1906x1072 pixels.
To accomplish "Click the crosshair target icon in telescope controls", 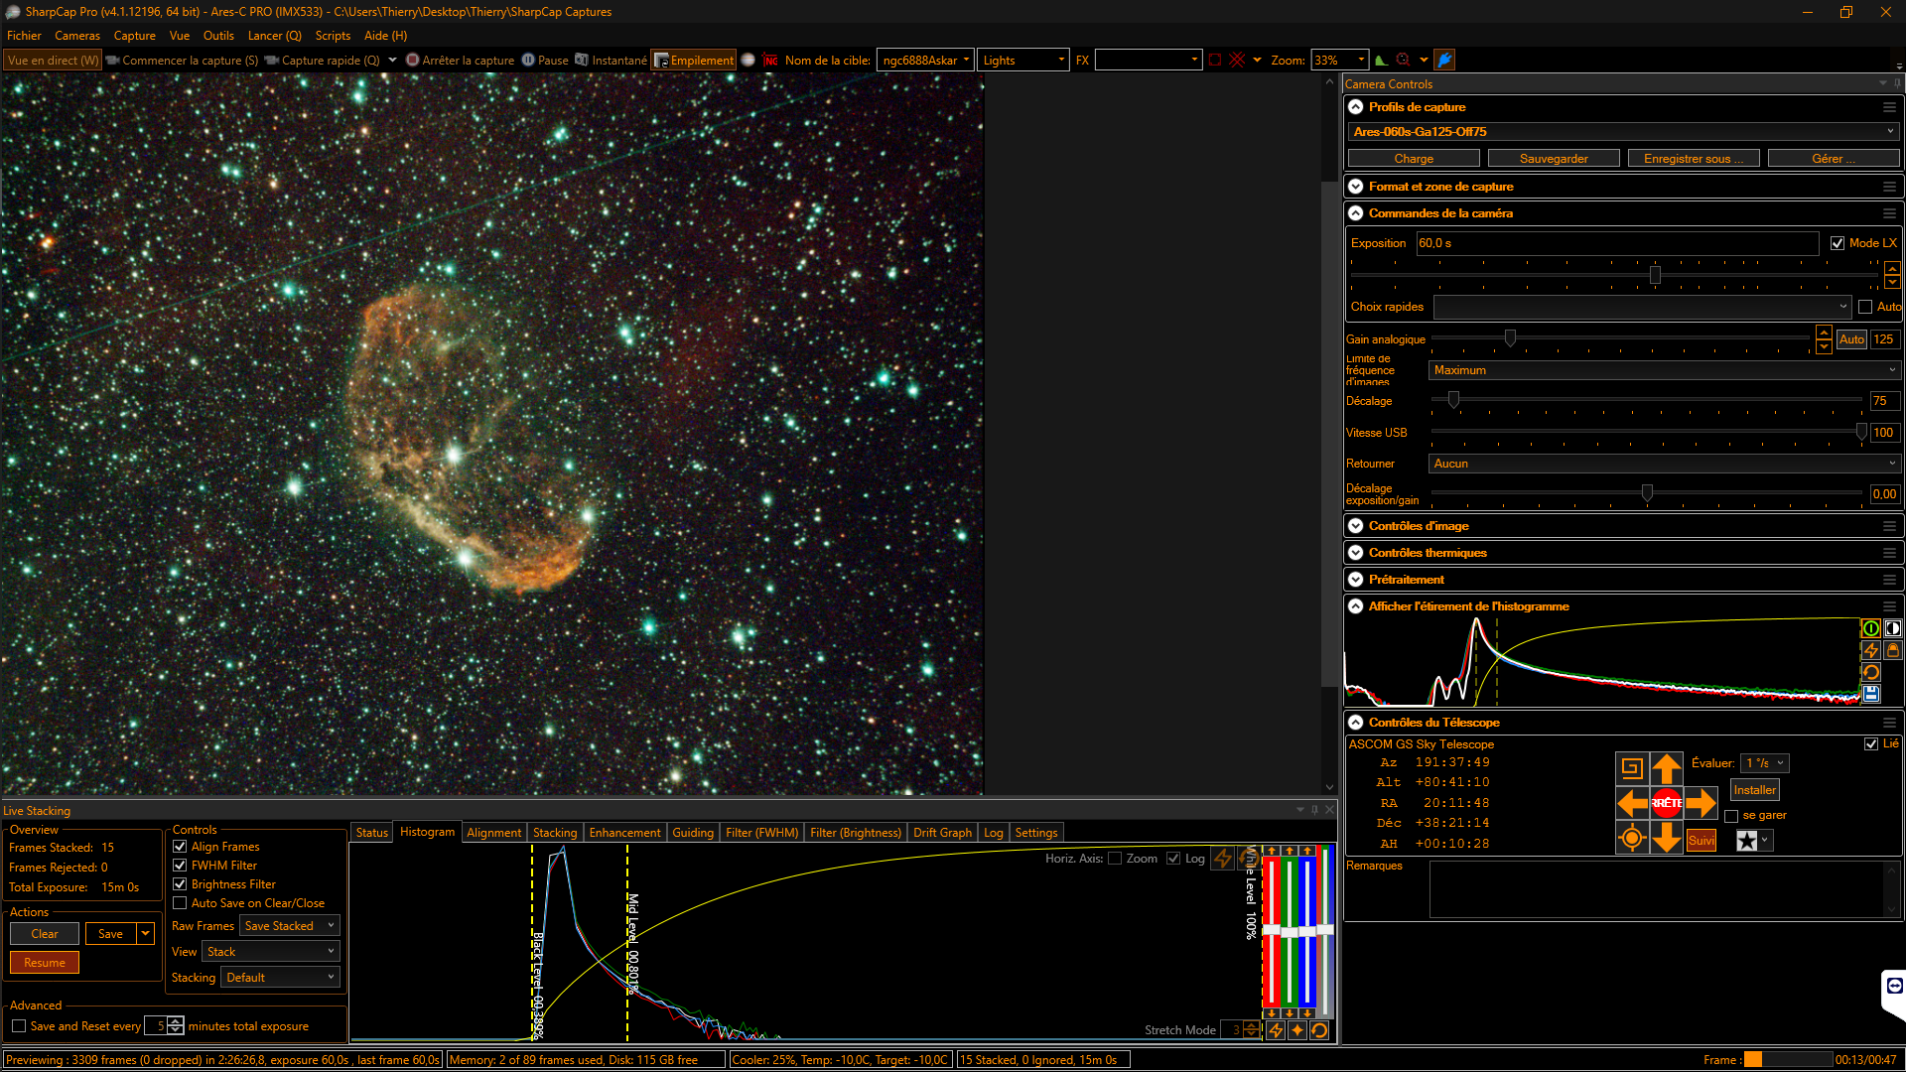I will 1631,839.
